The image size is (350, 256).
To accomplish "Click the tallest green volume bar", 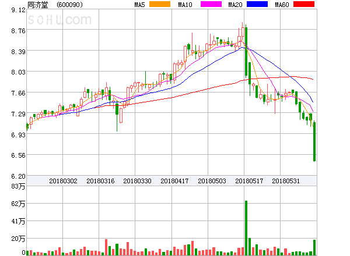I will (x=246, y=228).
